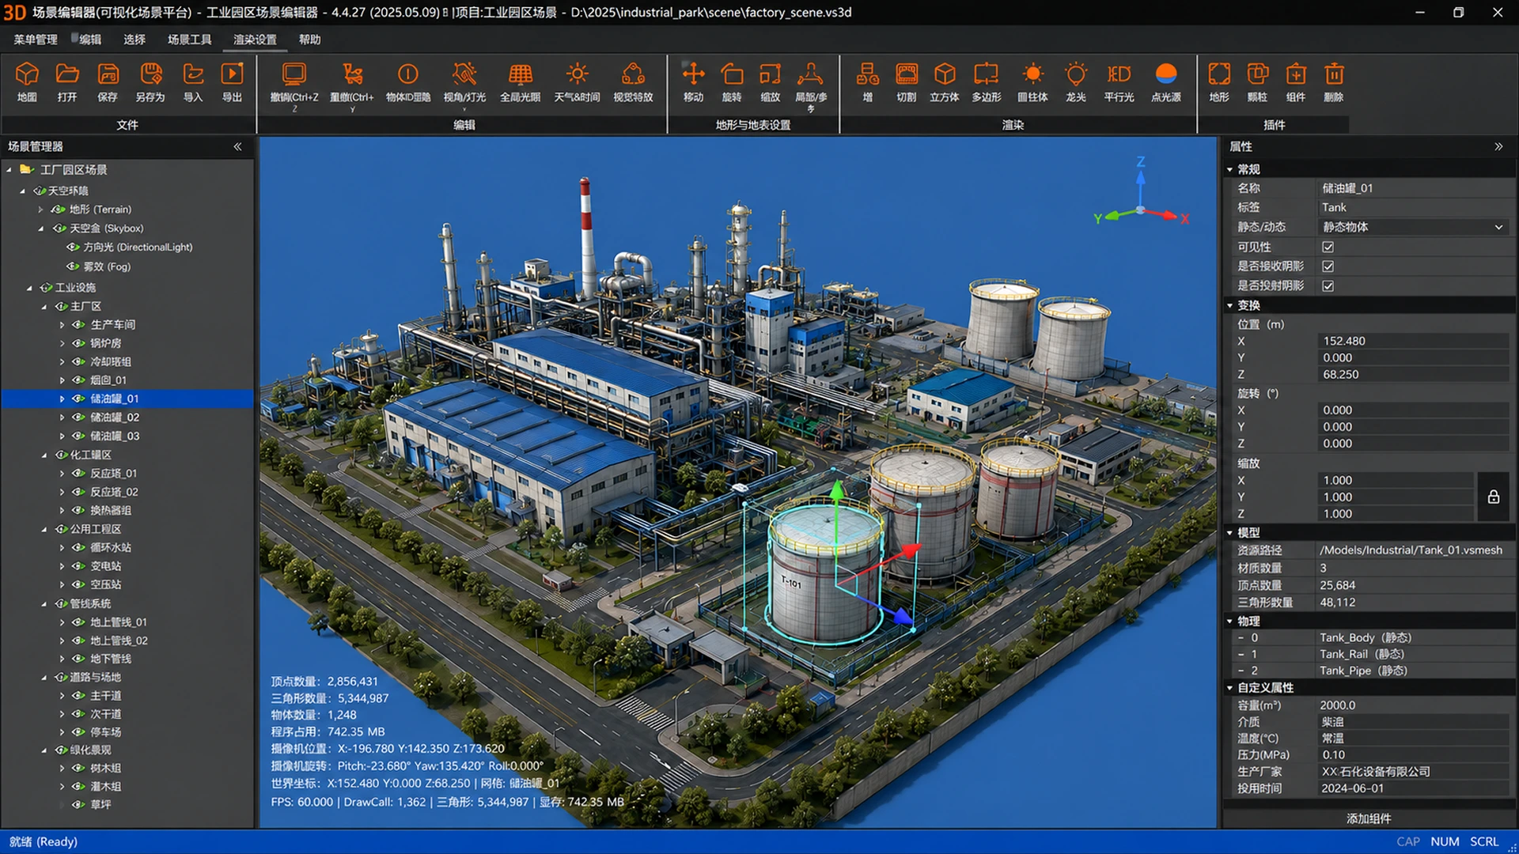Hide 储油罐_02 using its eye icon
This screenshot has height=854, width=1519.
(78, 418)
